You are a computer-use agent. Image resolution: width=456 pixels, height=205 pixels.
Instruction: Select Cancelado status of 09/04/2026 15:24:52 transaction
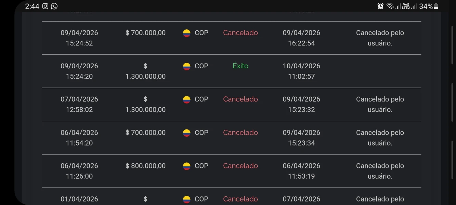[240, 33]
